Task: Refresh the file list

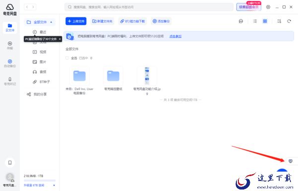Action: (289, 21)
